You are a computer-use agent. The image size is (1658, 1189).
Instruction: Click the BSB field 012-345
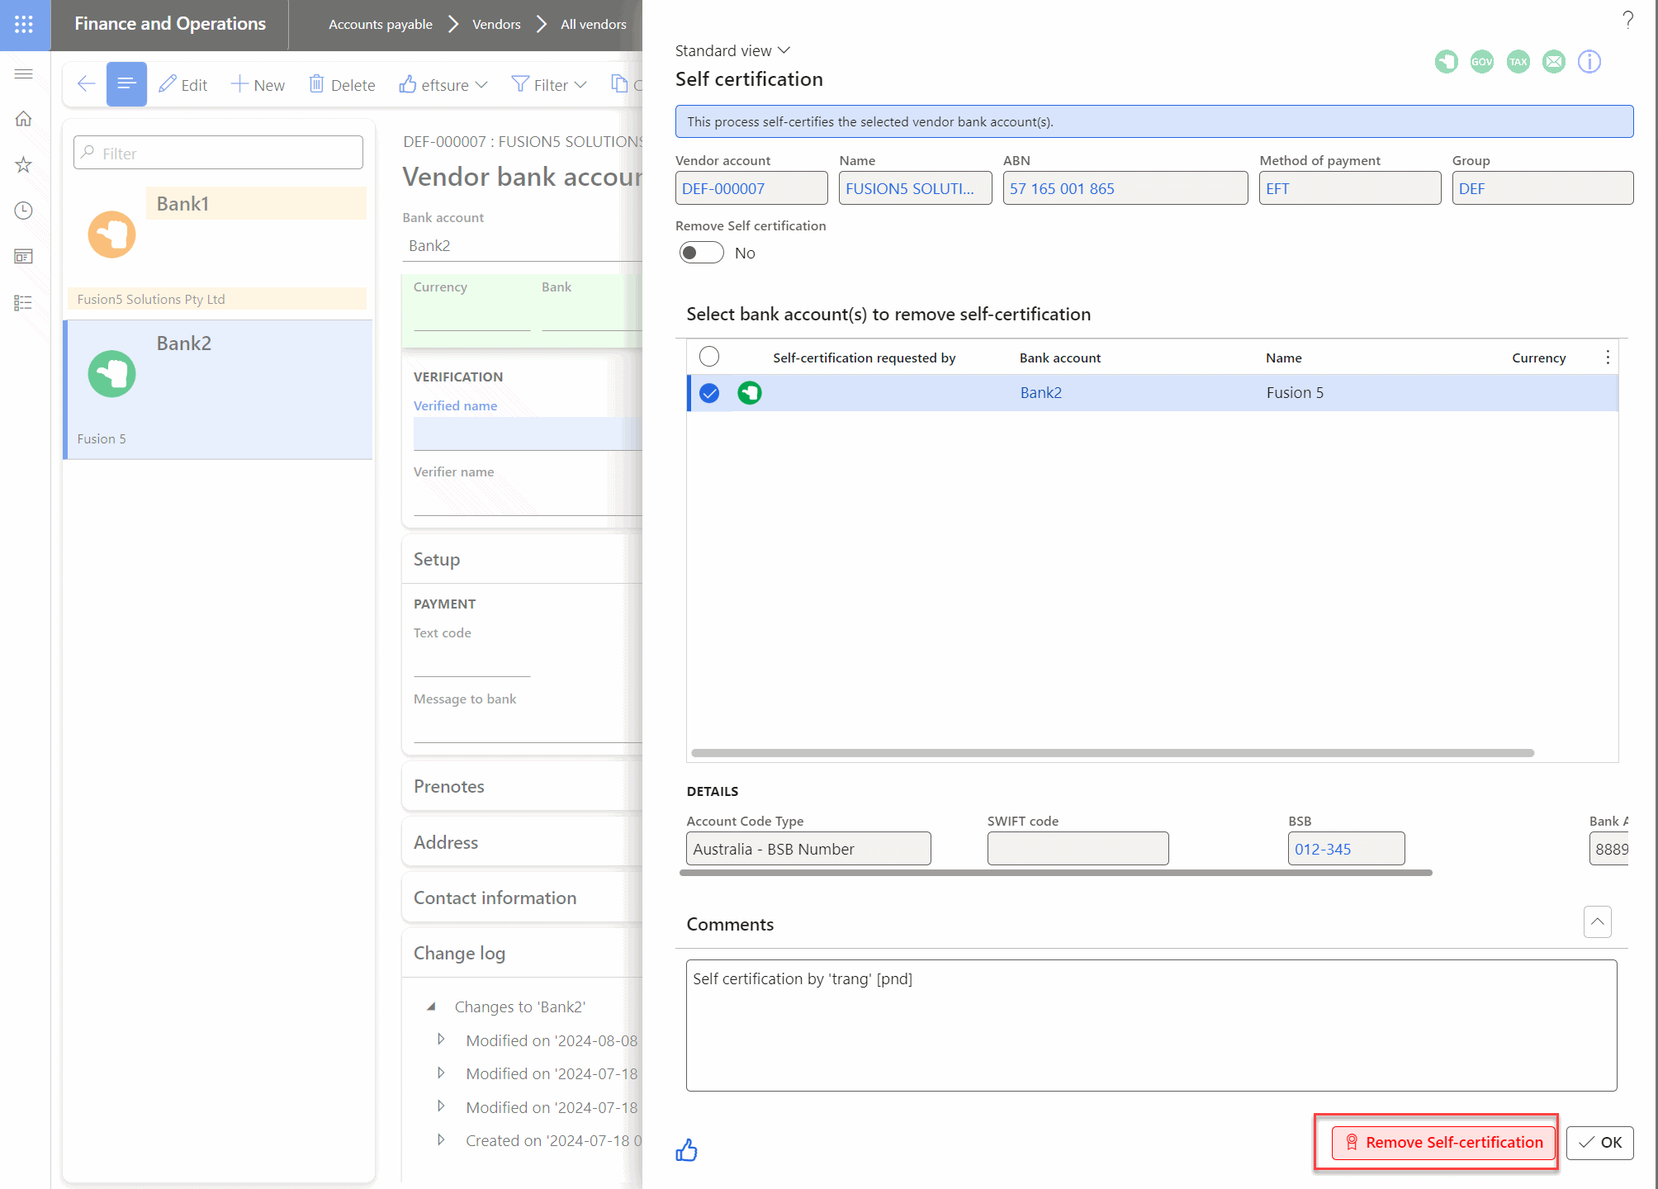click(1346, 849)
